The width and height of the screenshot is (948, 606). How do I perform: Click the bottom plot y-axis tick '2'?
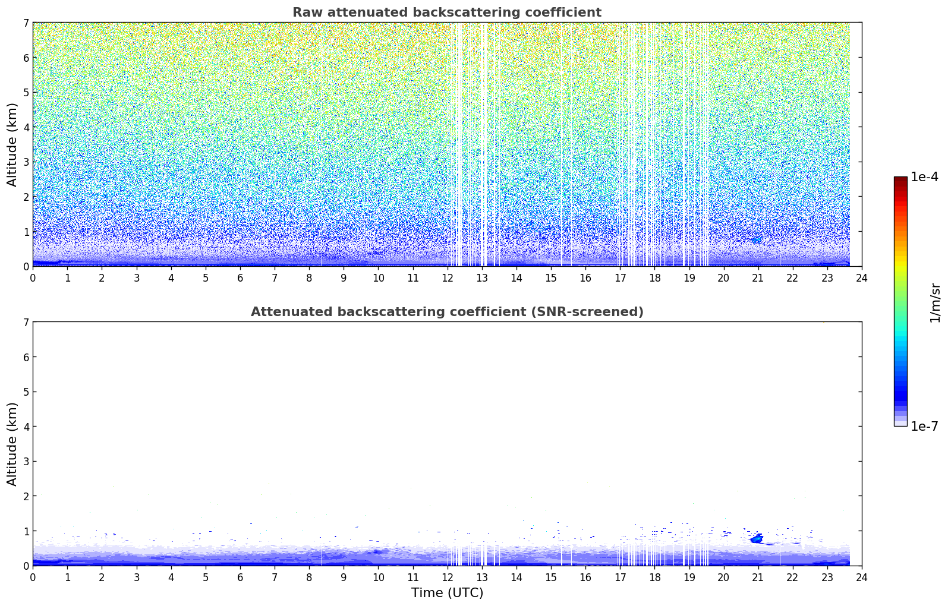pyautogui.click(x=26, y=496)
